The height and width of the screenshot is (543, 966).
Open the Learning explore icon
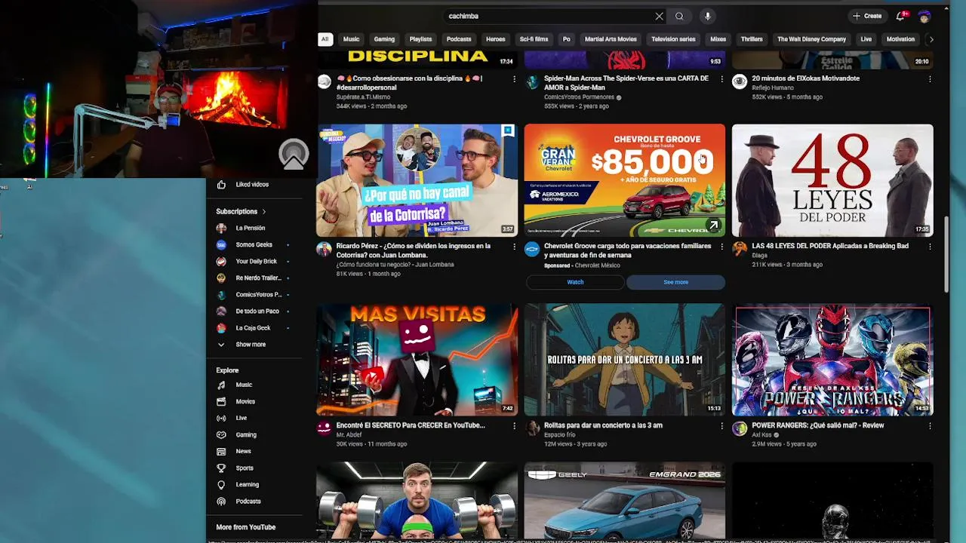click(x=221, y=485)
